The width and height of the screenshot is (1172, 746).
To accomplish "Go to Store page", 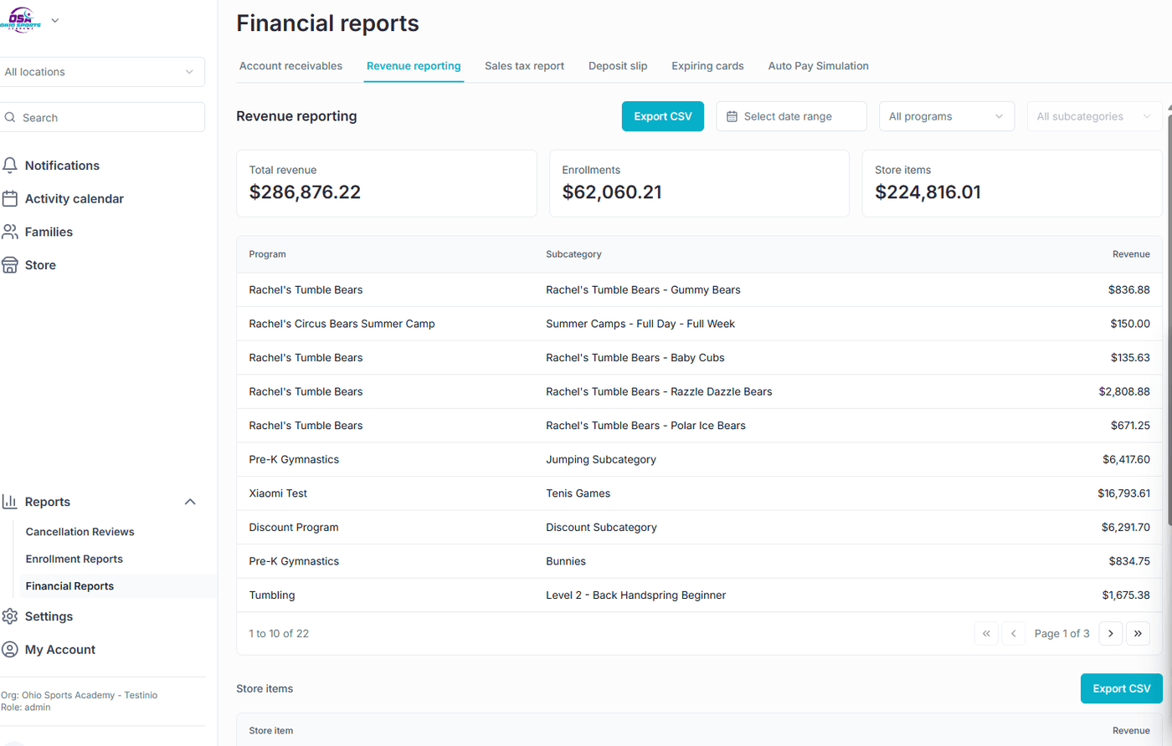I will pyautogui.click(x=40, y=265).
